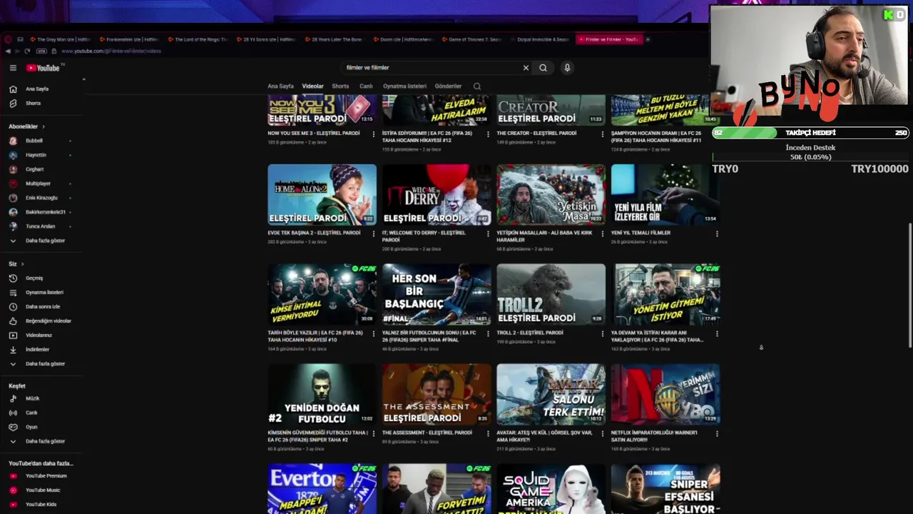The width and height of the screenshot is (913, 514).
Task: Collapse the sidebar with the small up caret
Action: point(83,79)
